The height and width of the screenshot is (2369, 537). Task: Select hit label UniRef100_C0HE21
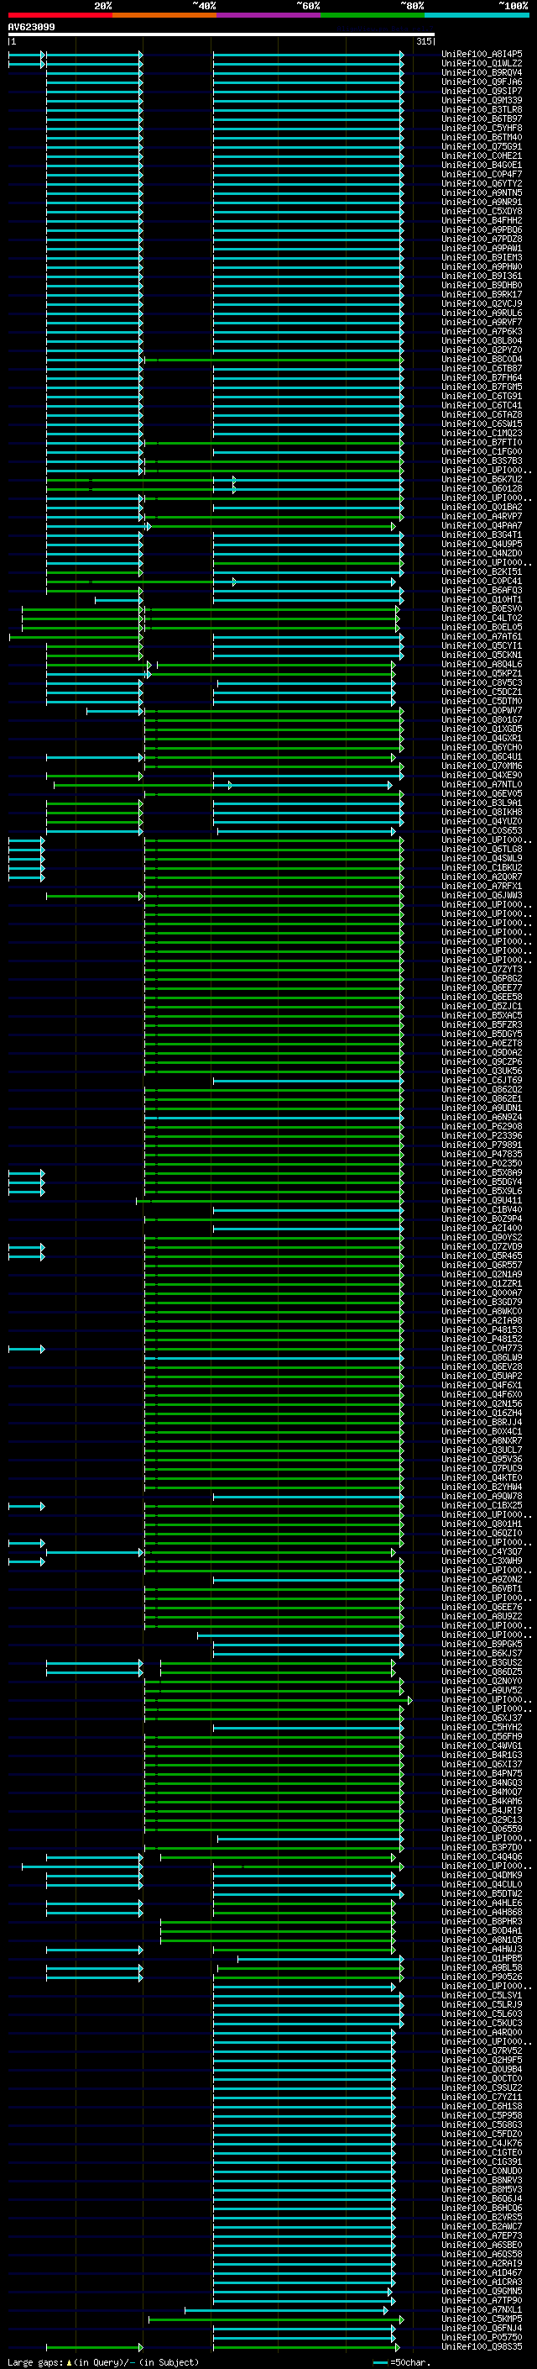coord(482,155)
